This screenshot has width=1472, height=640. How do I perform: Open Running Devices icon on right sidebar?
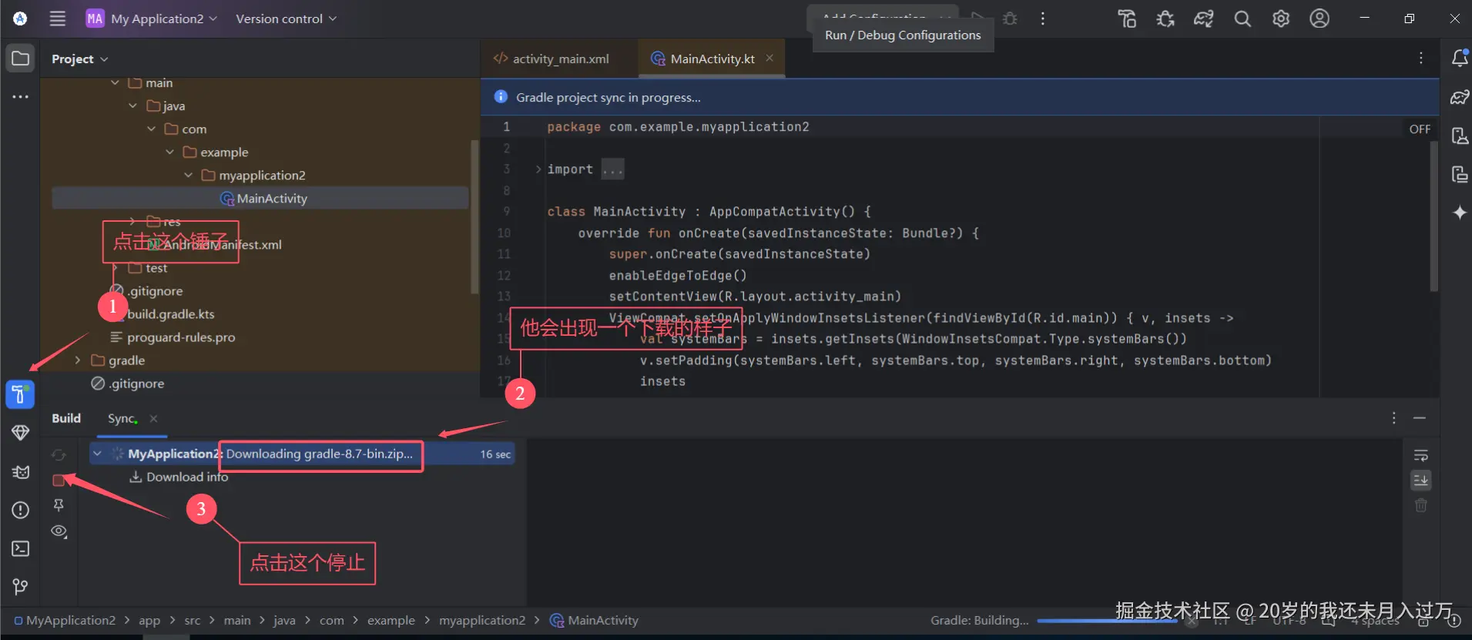[1460, 174]
